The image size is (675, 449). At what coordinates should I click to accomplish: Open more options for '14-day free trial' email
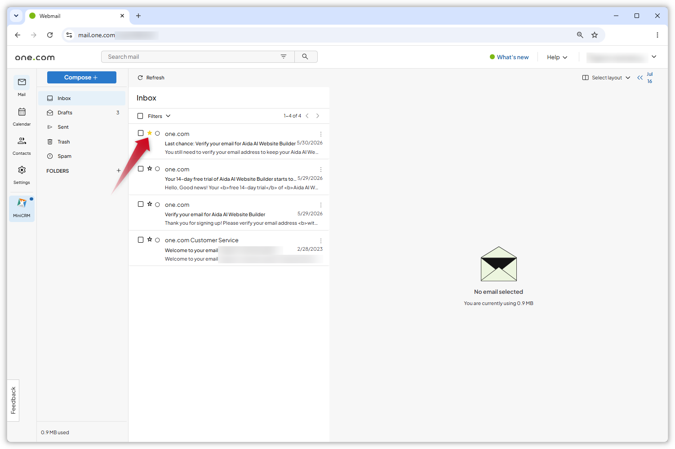click(x=321, y=170)
